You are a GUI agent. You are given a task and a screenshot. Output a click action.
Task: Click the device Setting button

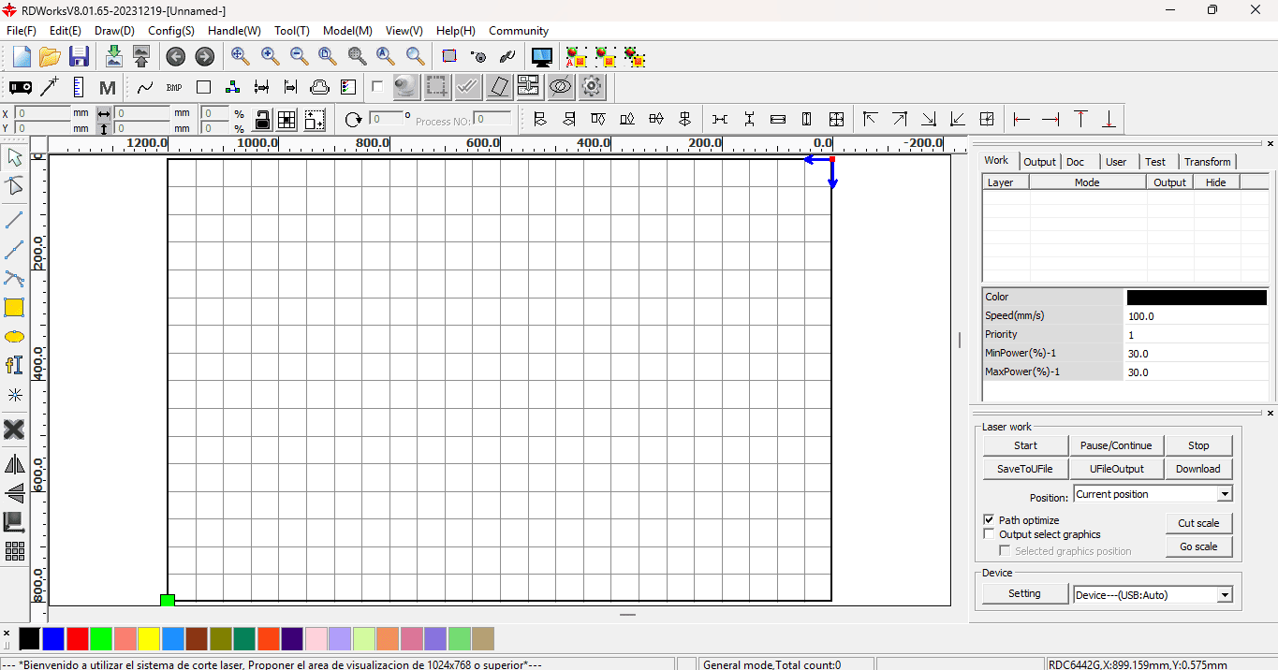(x=1024, y=593)
